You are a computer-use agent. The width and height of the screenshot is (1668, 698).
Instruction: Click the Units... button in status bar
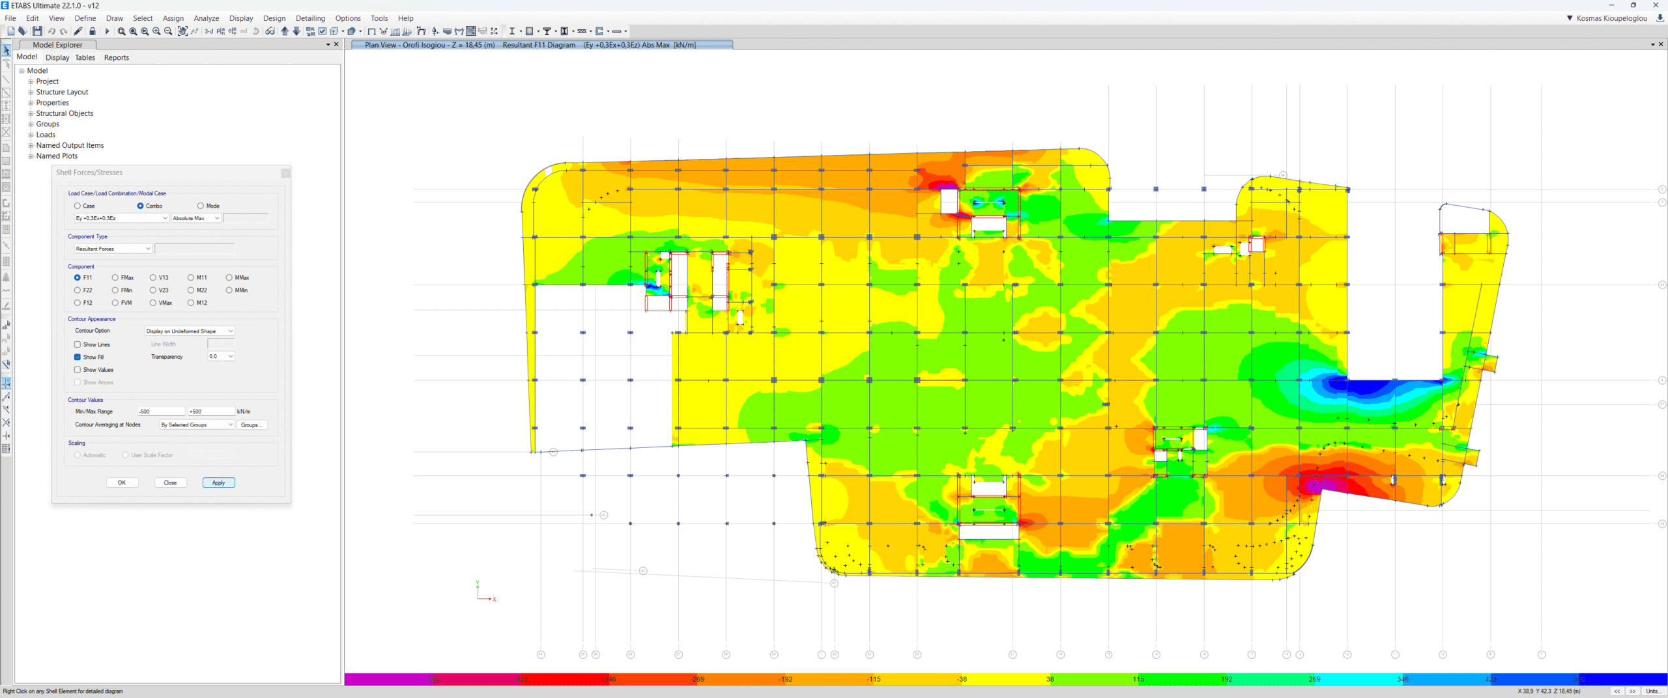click(1653, 691)
